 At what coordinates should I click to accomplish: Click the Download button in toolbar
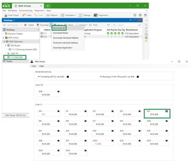[x=42, y=25]
